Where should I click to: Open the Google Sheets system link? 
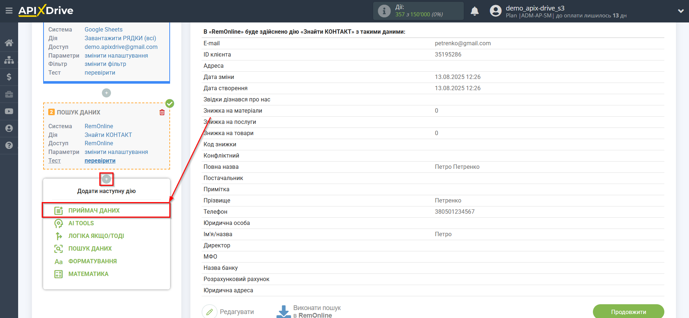[x=103, y=30]
